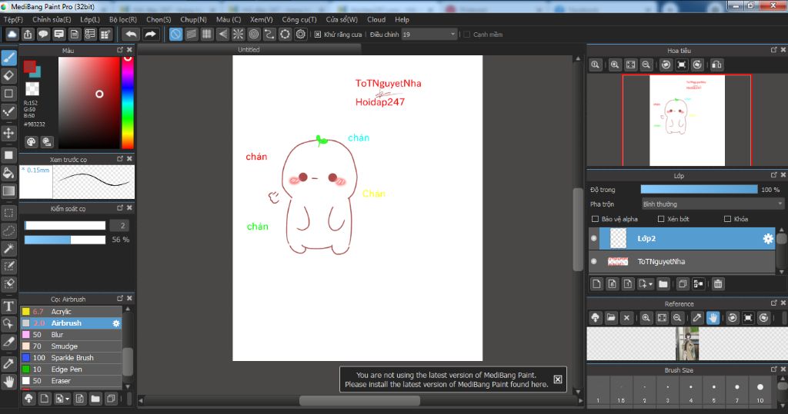Enable Bảo vệ alpha checkbox
Image resolution: width=788 pixels, height=414 pixels.
(595, 219)
